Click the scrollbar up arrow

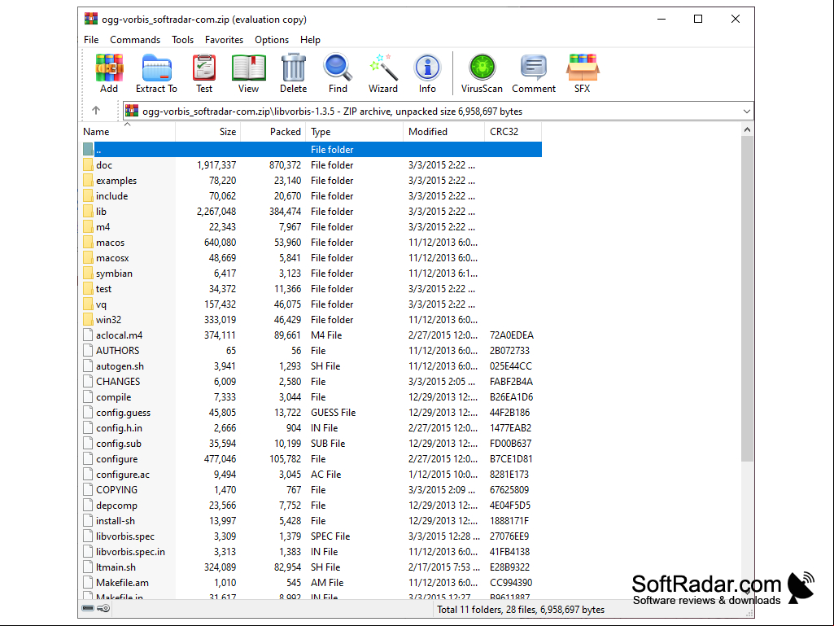(x=747, y=129)
